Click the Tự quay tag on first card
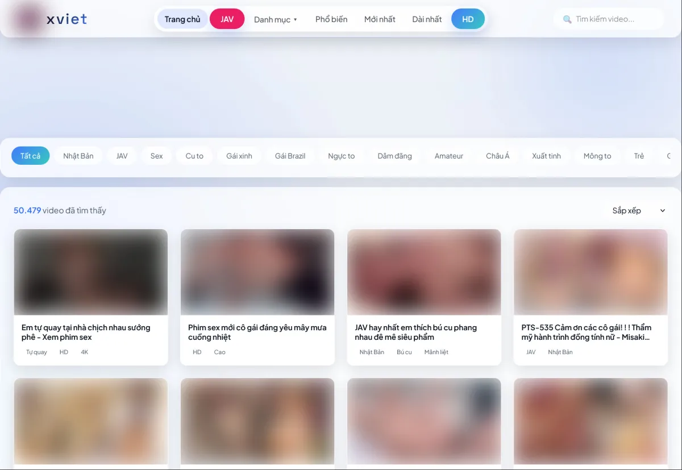 pyautogui.click(x=36, y=352)
